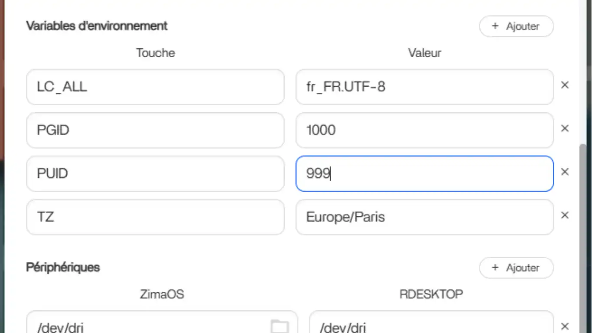Image resolution: width=592 pixels, height=333 pixels.
Task: Add a new device under Périphériques
Action: (x=516, y=268)
